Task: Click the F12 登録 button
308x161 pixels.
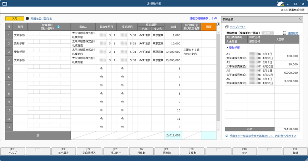Action: tap(295, 151)
